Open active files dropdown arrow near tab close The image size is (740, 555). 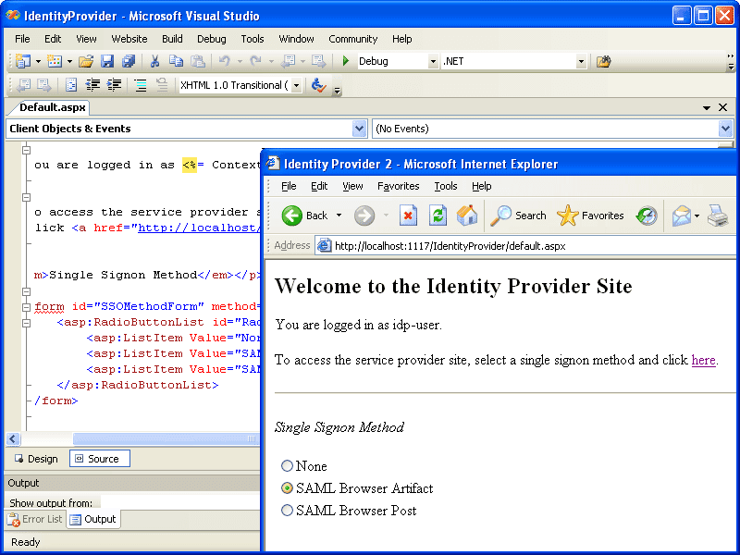[707, 108]
